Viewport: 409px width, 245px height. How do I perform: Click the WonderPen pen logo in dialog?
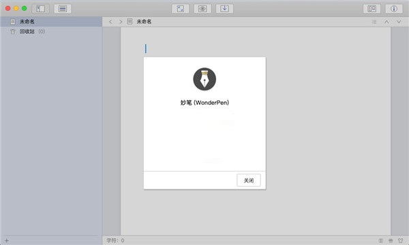pos(204,79)
